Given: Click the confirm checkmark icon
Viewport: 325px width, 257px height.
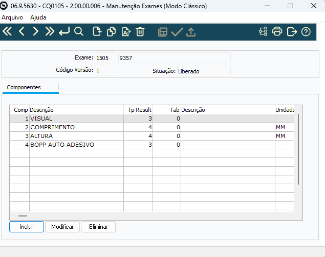Looking at the screenshot, I should point(177,32).
